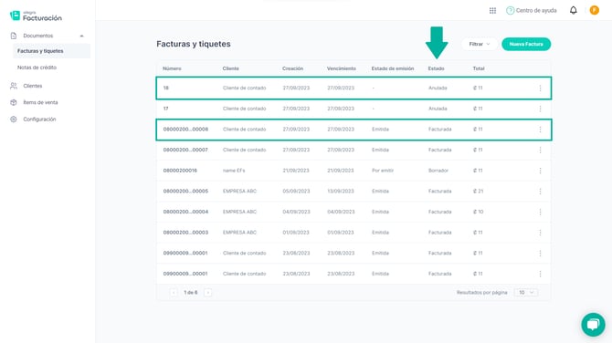The height and width of the screenshot is (343, 612).
Task: Open the results per page dropdown
Action: [526, 293]
